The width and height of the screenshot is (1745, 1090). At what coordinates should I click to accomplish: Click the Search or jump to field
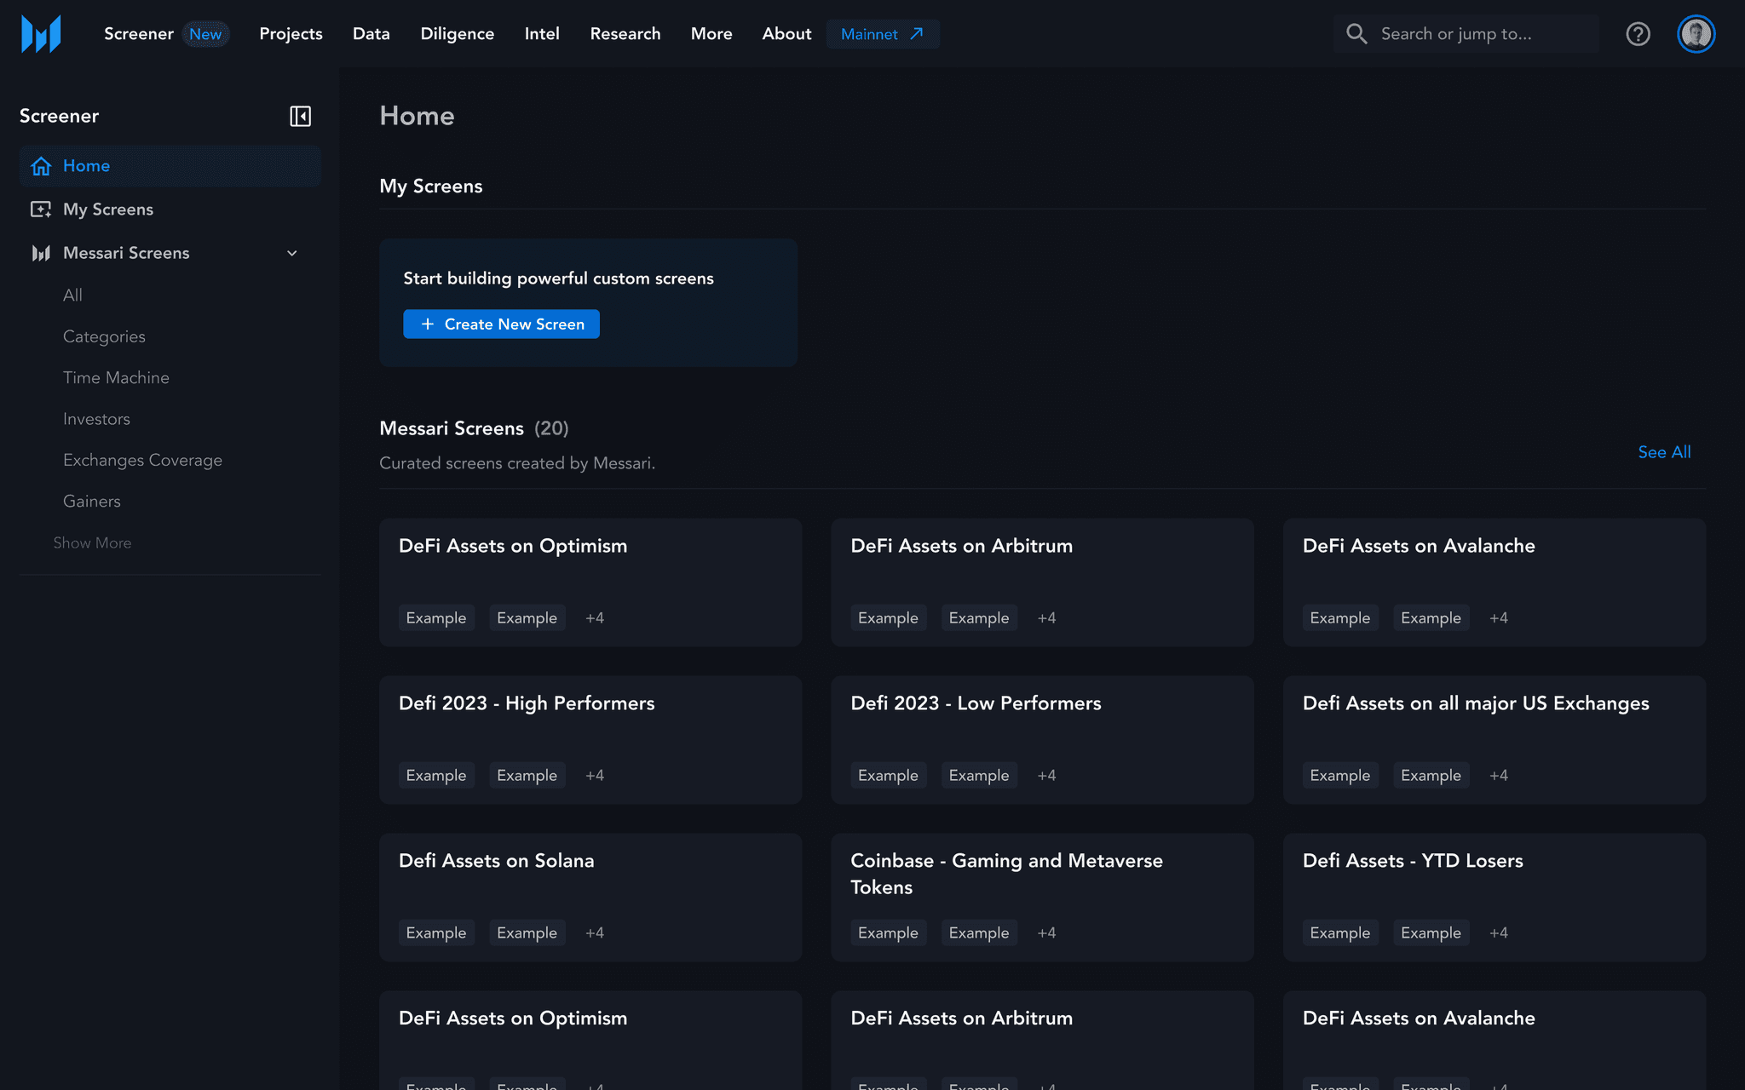pos(1466,34)
